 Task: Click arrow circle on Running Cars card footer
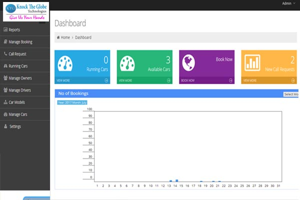[x=106, y=80]
